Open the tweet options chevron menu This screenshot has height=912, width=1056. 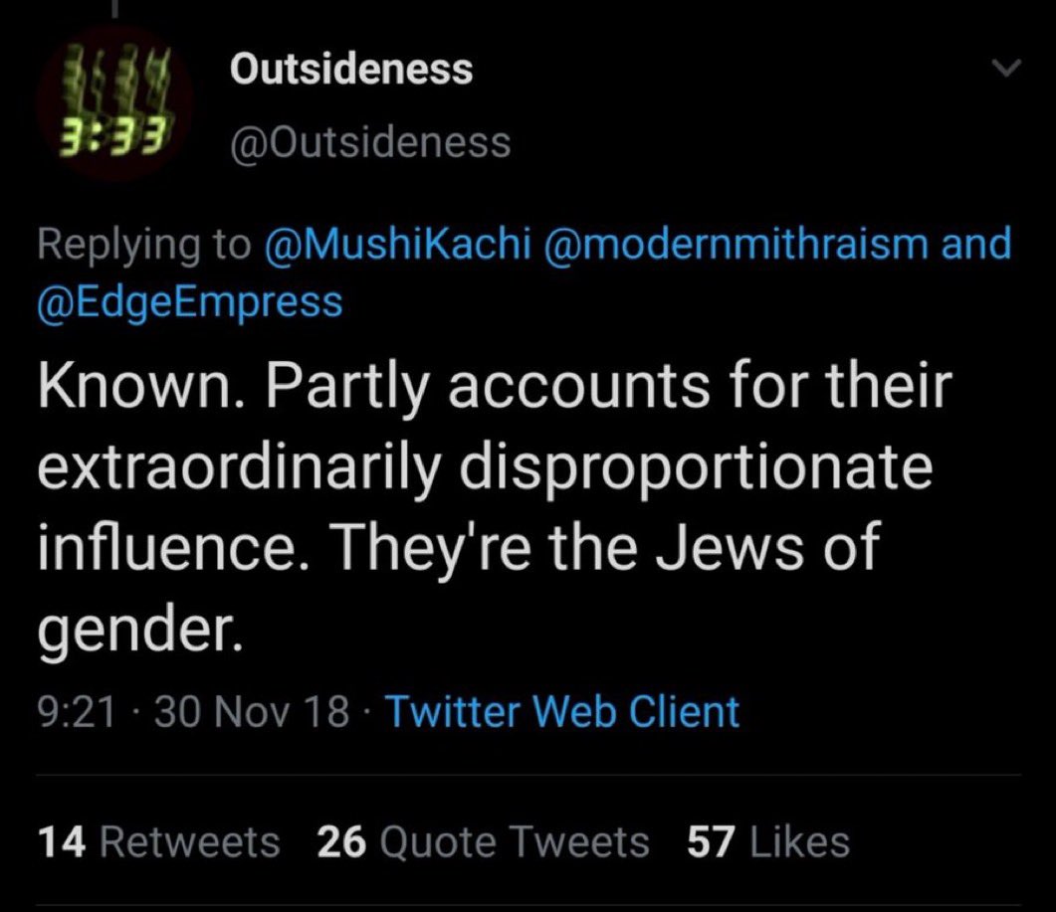click(1007, 68)
